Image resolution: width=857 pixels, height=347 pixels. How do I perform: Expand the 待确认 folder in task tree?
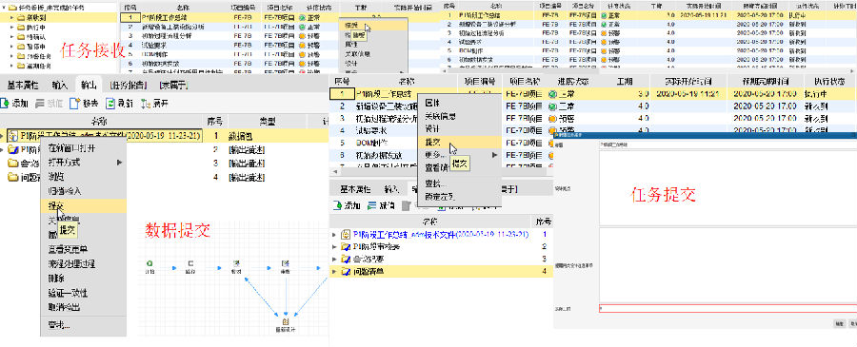tap(12, 36)
